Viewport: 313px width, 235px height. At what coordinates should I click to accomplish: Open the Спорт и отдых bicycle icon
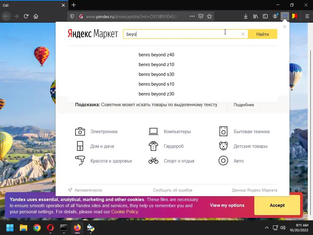tap(153, 161)
